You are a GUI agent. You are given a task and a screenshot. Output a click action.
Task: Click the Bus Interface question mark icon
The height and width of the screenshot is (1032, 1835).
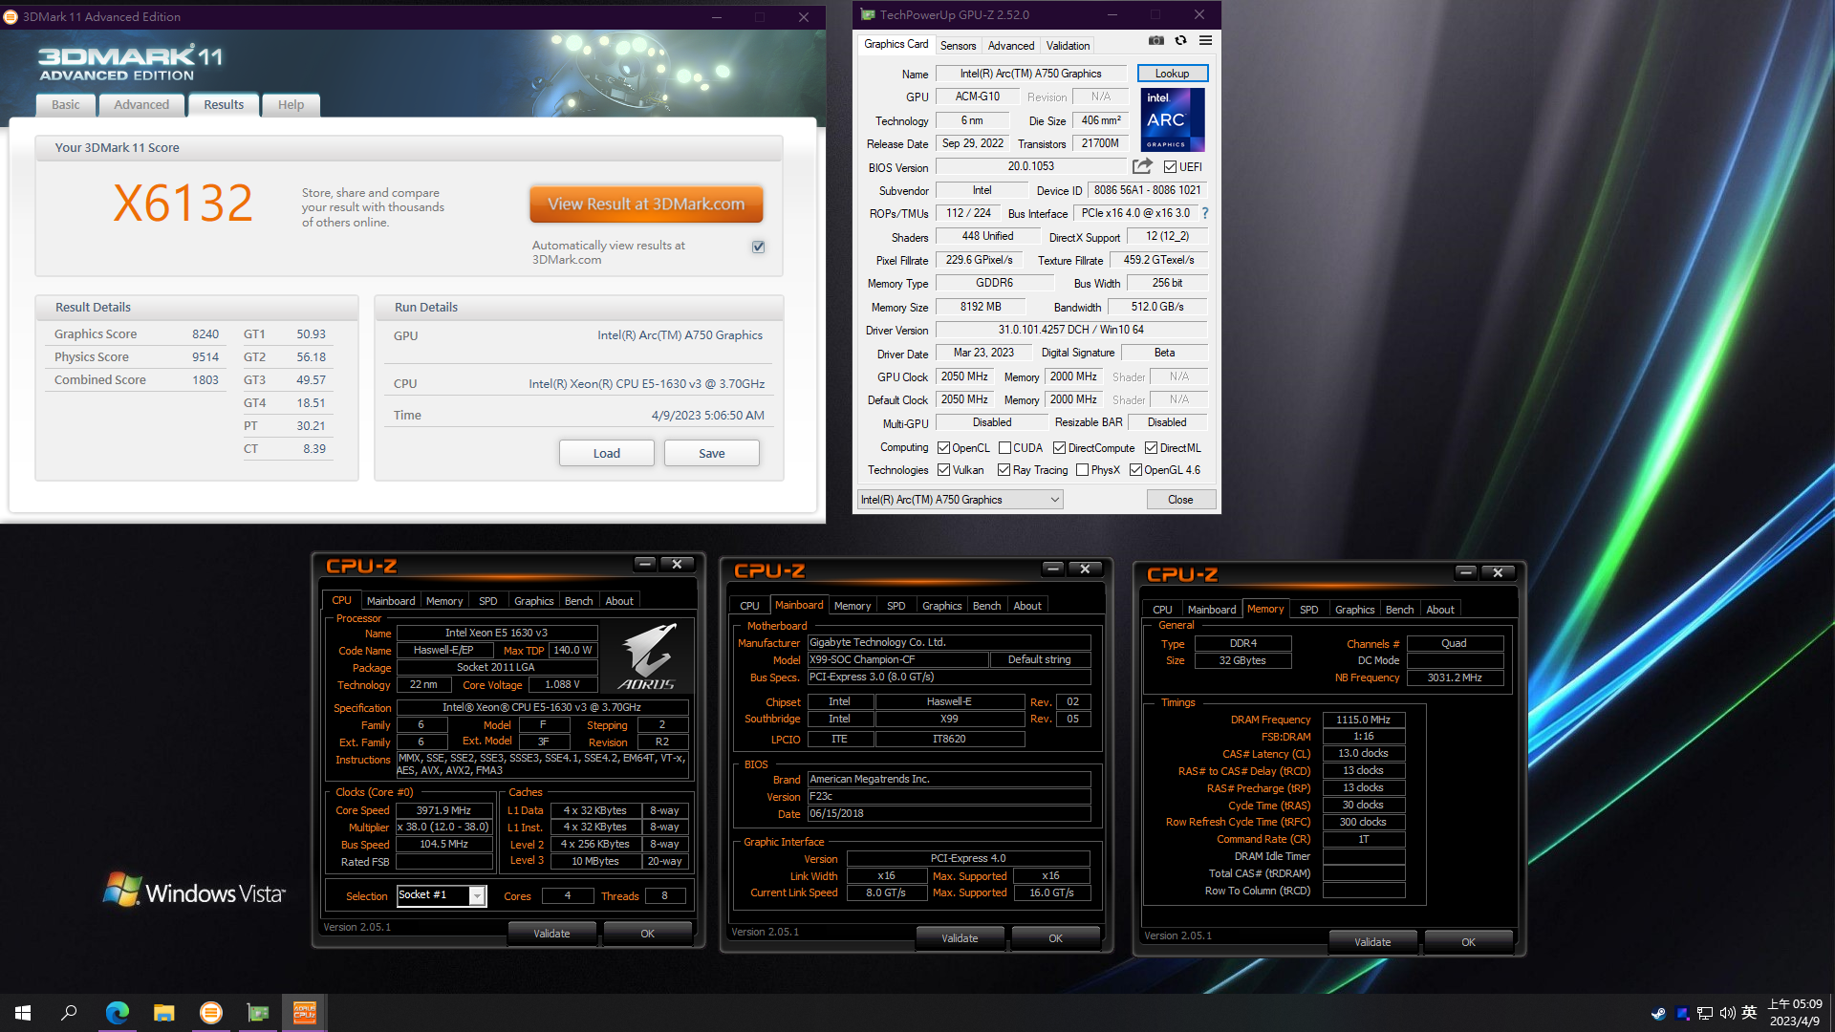tap(1205, 213)
